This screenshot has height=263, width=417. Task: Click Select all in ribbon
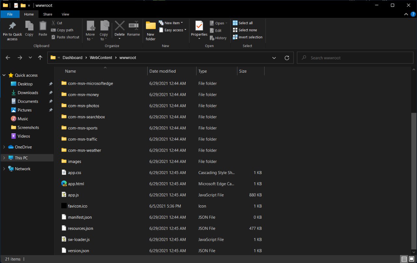click(x=243, y=23)
